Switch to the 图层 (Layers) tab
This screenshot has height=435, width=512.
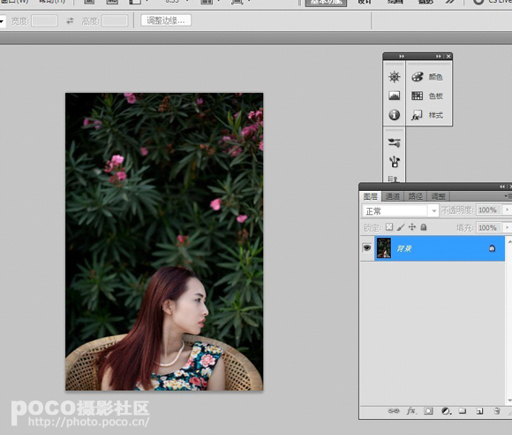click(371, 196)
